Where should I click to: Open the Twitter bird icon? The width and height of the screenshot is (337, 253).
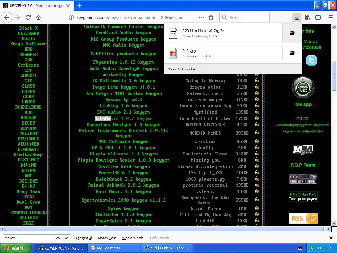point(311,60)
